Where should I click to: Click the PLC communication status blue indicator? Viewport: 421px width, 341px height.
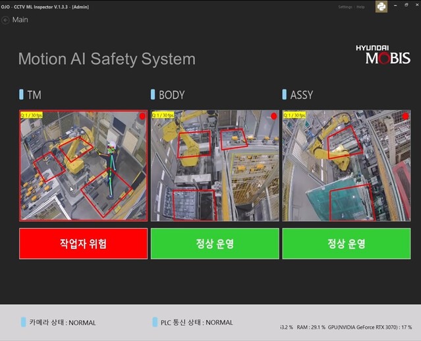(x=154, y=323)
